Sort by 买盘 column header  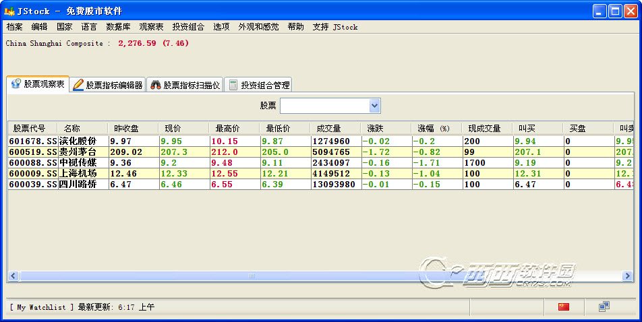click(589, 129)
